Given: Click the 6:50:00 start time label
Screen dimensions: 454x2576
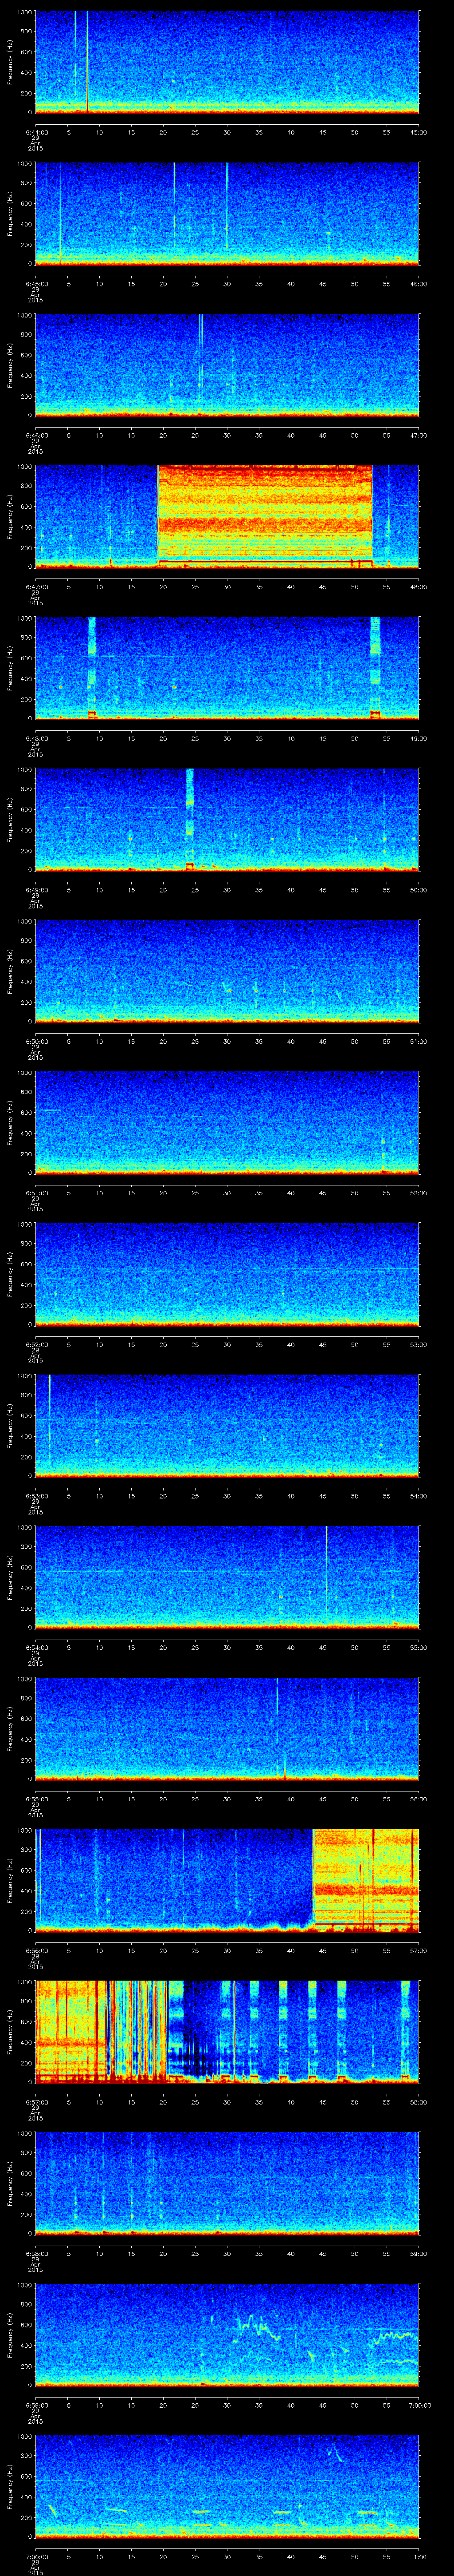Looking at the screenshot, I should click(36, 1041).
